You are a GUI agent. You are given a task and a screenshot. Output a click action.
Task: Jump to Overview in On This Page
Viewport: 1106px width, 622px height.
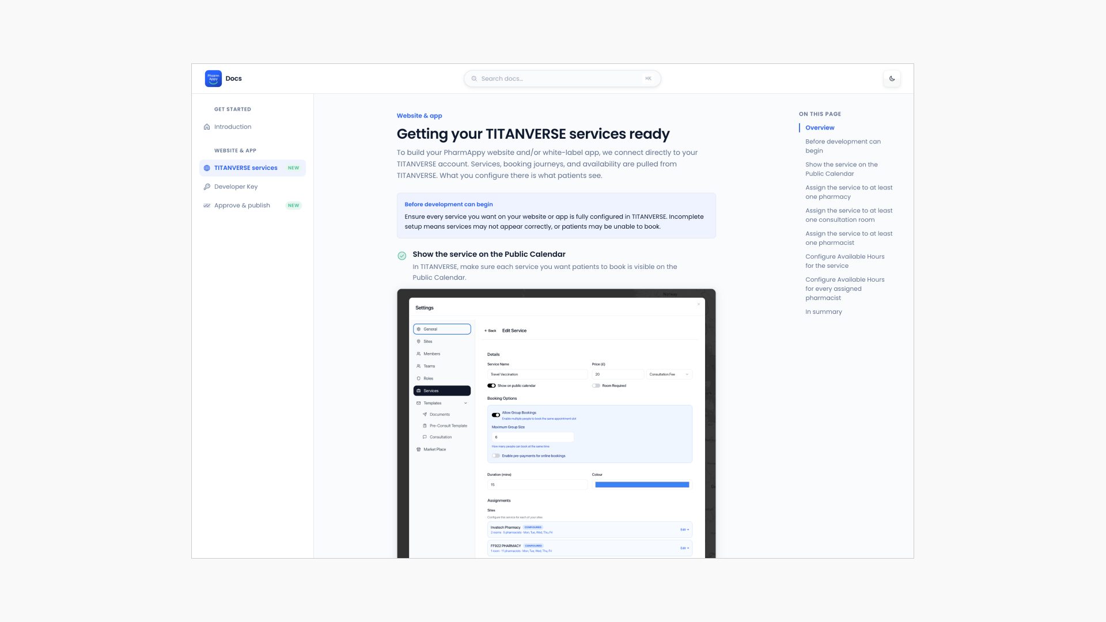point(820,128)
